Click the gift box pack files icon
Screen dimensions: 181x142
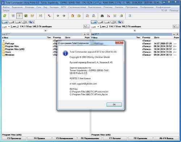[x=72, y=16]
